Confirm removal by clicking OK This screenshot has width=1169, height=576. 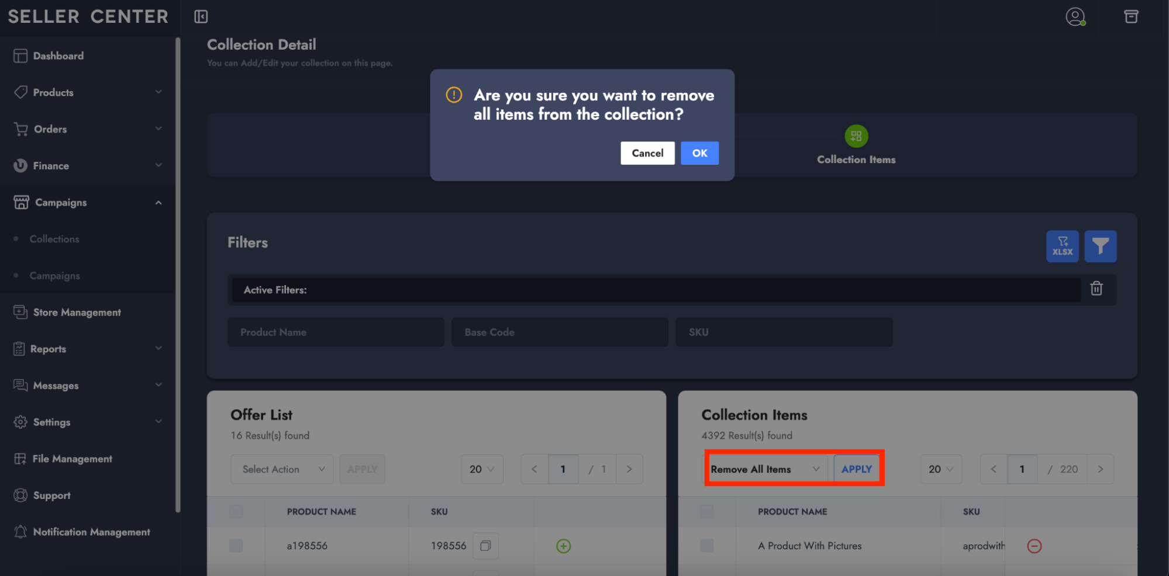[699, 153]
